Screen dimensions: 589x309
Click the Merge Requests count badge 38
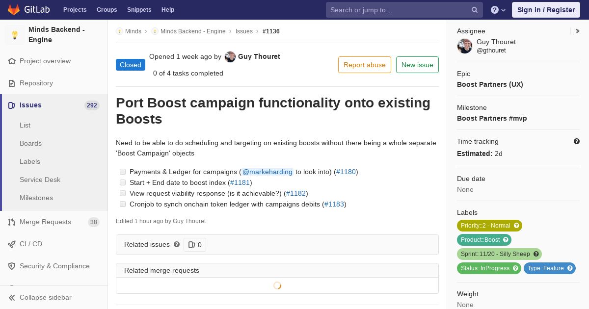click(x=93, y=222)
